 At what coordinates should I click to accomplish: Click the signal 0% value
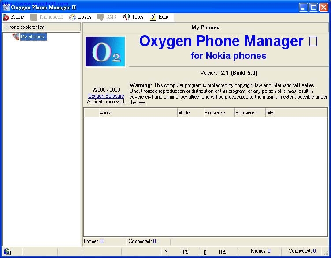tap(185, 252)
